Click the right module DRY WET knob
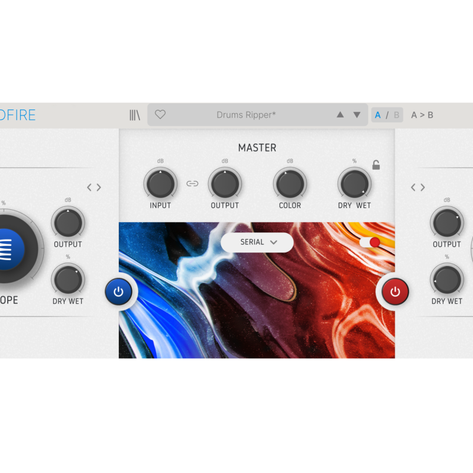The height and width of the screenshot is (473, 473). click(447, 280)
